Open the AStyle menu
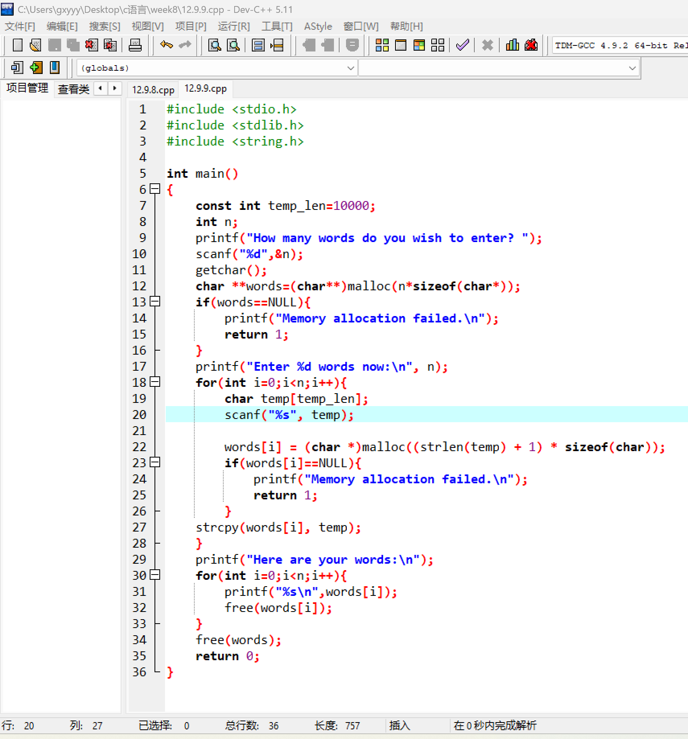This screenshot has width=688, height=739. click(x=318, y=27)
